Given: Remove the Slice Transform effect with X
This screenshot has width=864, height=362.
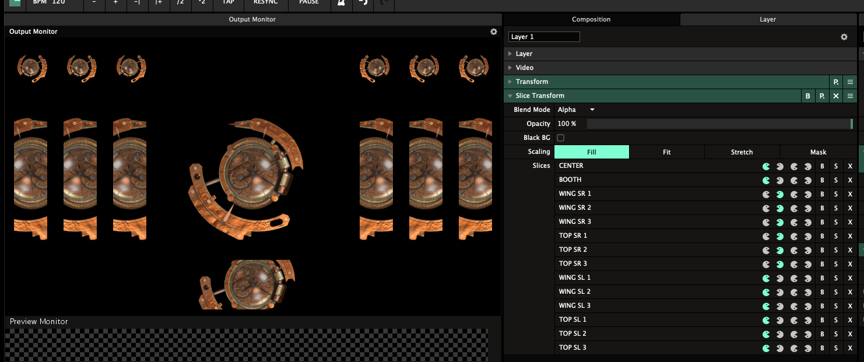Looking at the screenshot, I should tap(836, 96).
